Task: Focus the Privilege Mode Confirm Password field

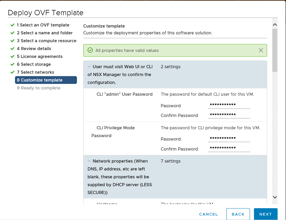Action: [x=229, y=148]
